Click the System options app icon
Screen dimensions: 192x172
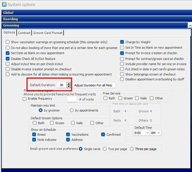pyautogui.click(x=4, y=4)
